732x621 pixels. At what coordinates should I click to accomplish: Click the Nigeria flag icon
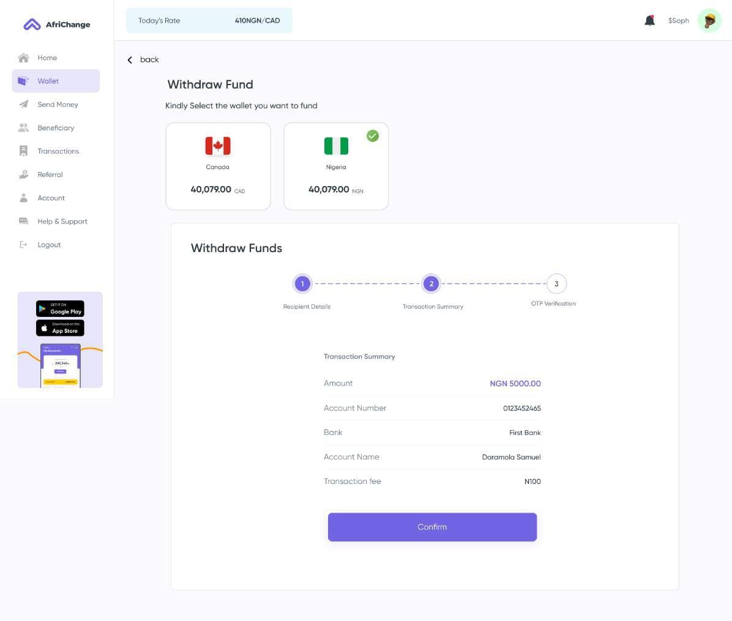[x=336, y=146]
